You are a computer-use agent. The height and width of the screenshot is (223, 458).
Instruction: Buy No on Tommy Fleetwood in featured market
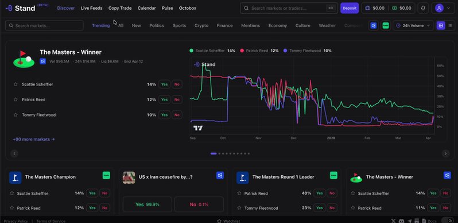177,115
